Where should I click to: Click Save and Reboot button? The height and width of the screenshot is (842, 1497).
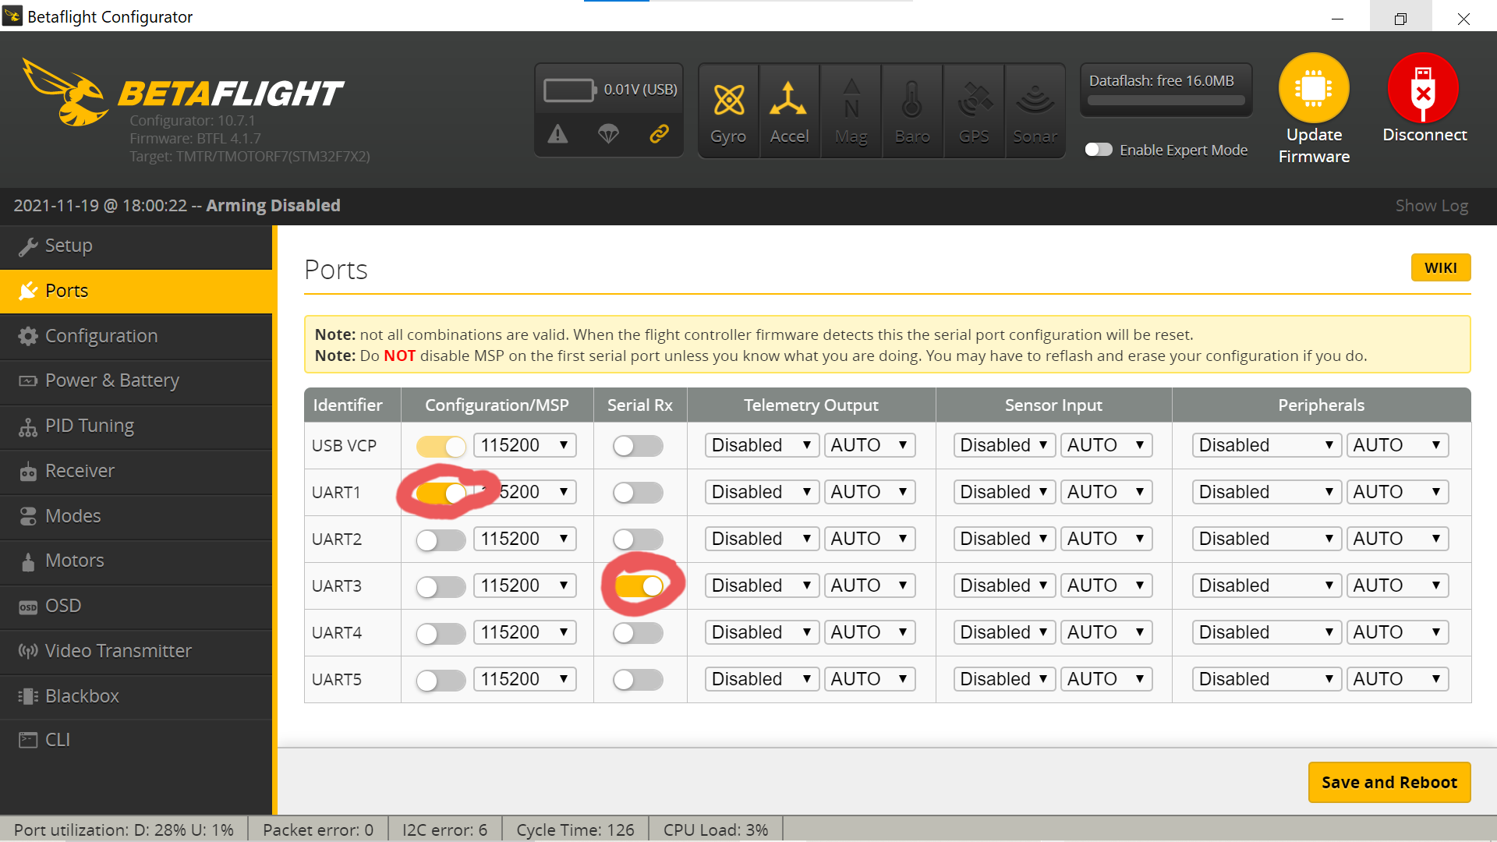click(x=1389, y=782)
